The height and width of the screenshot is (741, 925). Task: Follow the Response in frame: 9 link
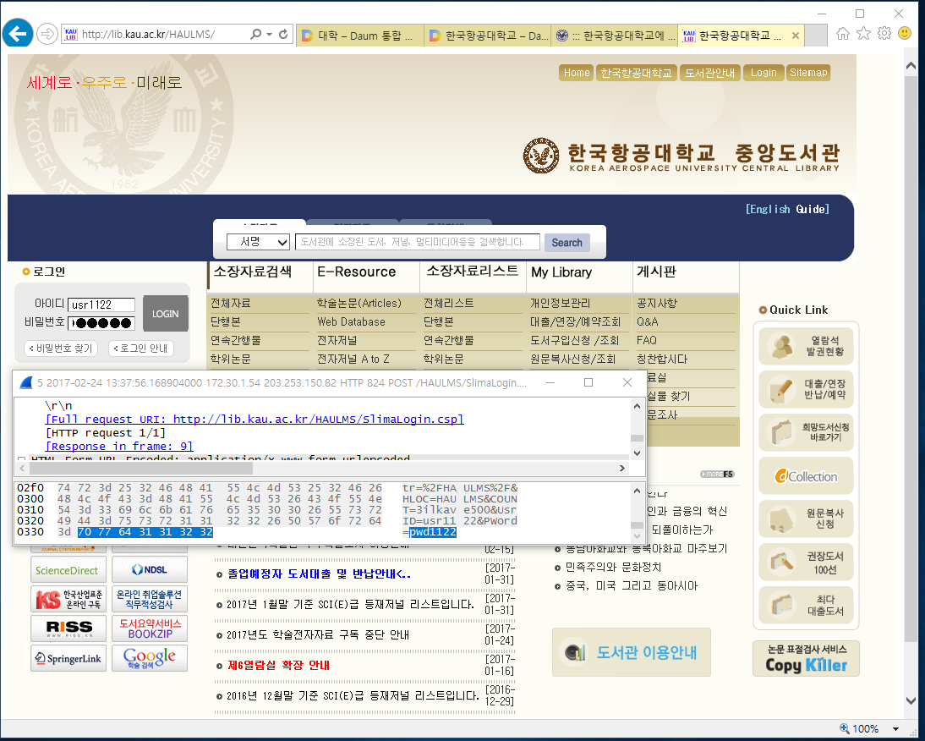[x=119, y=446]
